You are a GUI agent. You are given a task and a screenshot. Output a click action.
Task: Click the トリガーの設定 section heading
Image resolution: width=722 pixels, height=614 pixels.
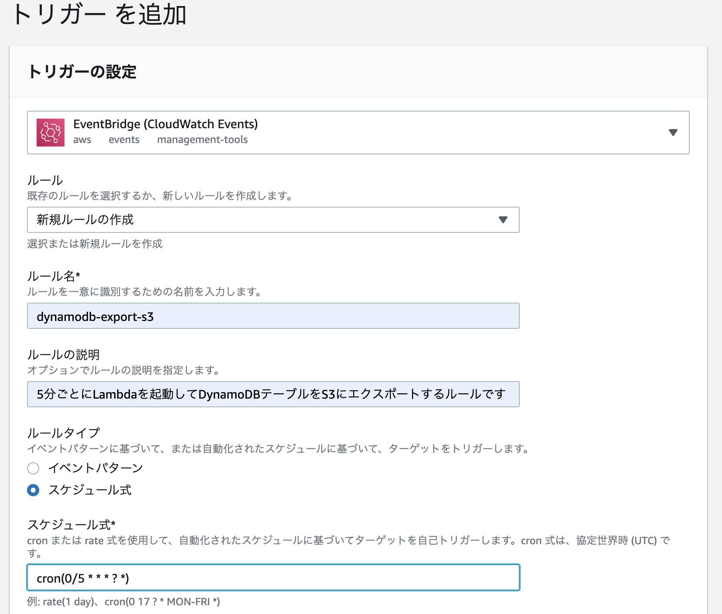82,72
